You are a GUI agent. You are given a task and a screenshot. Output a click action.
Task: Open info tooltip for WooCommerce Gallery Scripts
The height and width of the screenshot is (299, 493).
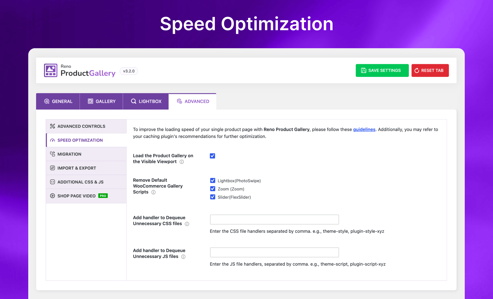coord(153,192)
